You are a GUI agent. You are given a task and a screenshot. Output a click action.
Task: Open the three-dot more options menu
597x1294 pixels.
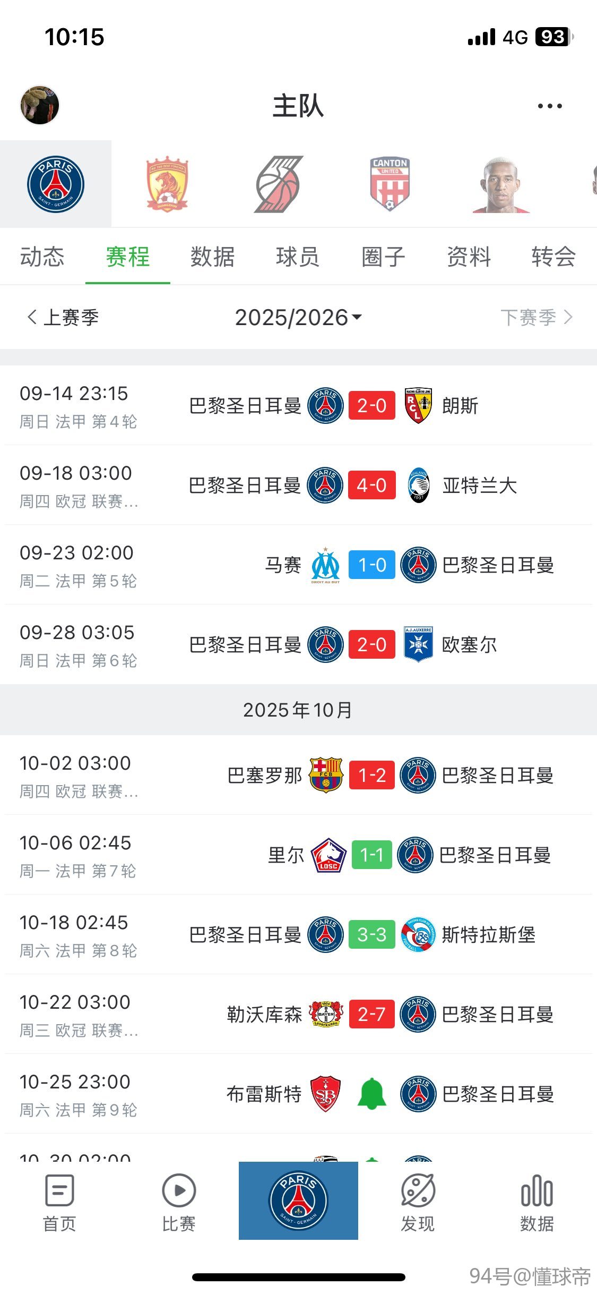click(x=550, y=106)
